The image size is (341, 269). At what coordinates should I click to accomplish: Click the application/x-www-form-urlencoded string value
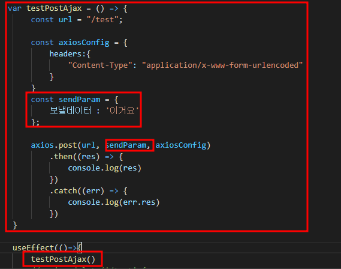click(x=222, y=65)
